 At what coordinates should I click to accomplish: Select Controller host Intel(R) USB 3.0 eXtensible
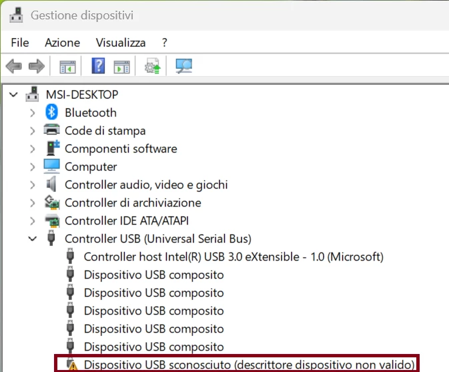pyautogui.click(x=234, y=257)
